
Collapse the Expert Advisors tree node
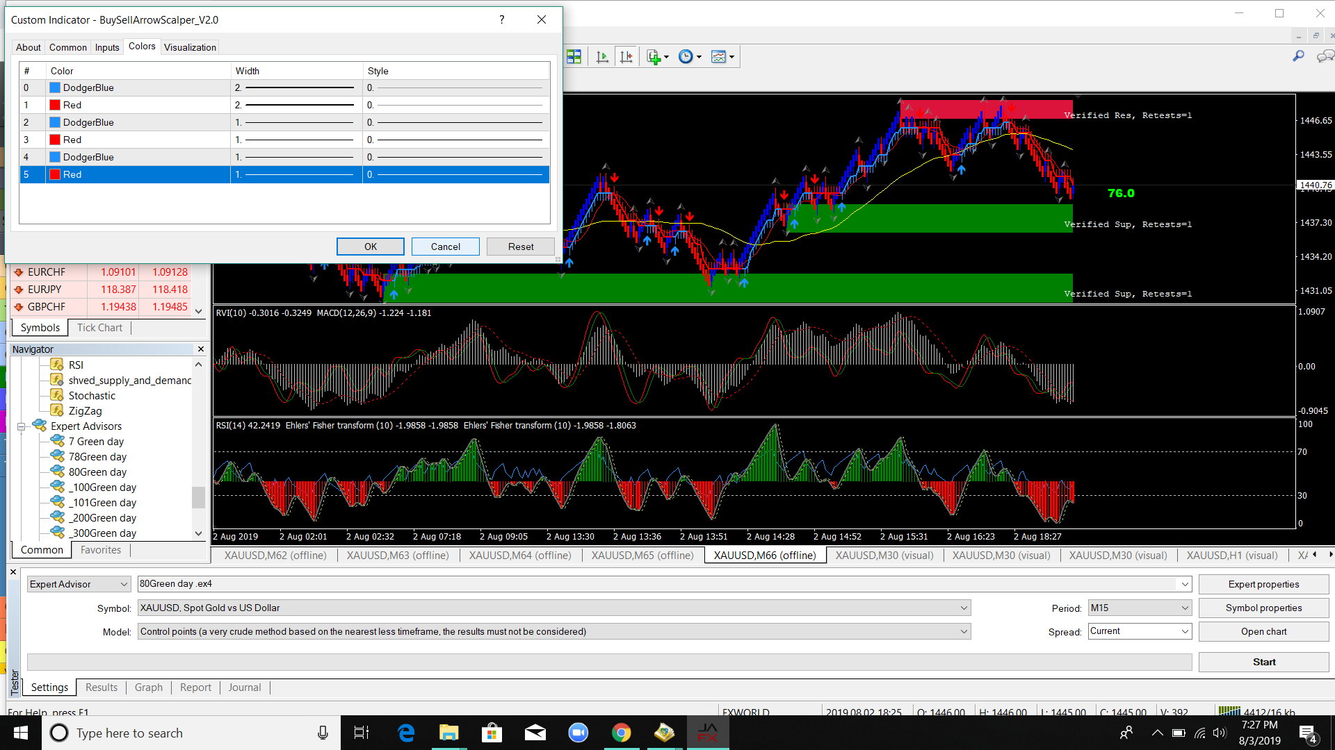(x=22, y=426)
